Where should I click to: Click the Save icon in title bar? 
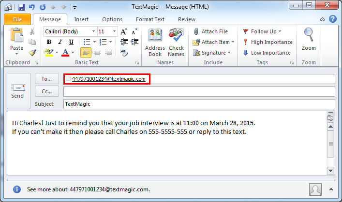pyautogui.click(x=21, y=7)
